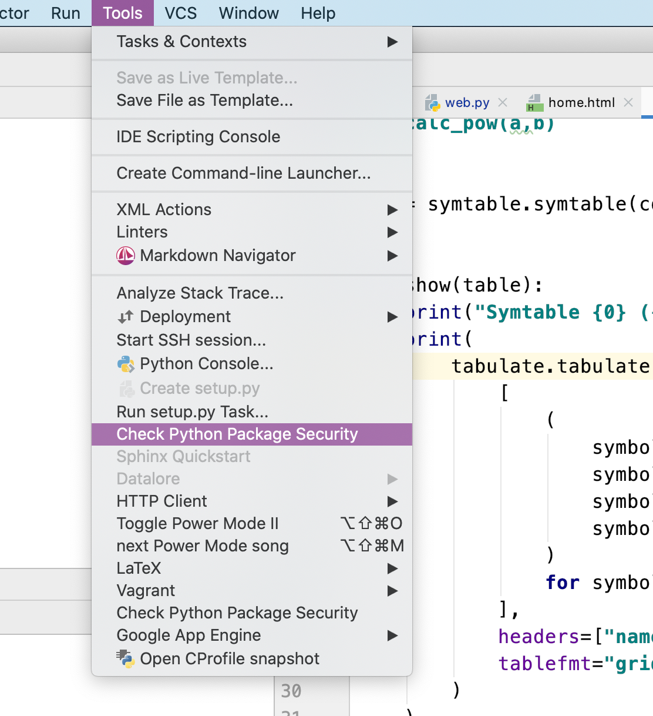This screenshot has height=716, width=653.
Task: Open the Help menu
Action: pyautogui.click(x=318, y=13)
